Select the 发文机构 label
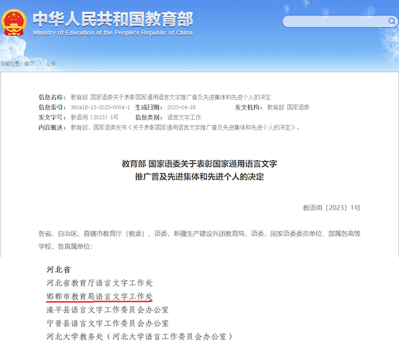Viewport: 399px width, 343px height. click(x=249, y=107)
